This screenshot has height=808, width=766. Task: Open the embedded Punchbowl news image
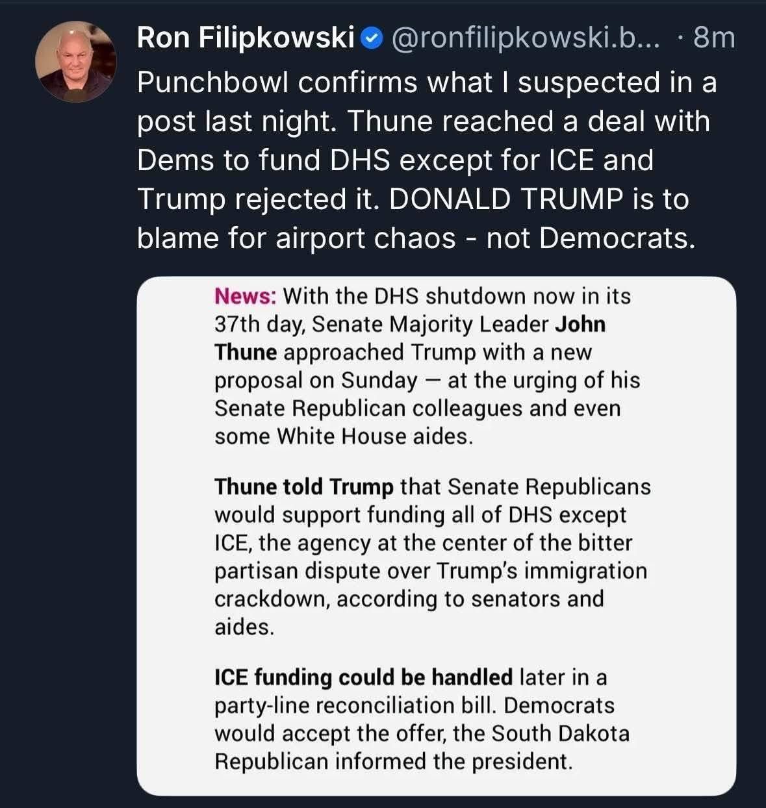pos(436,536)
